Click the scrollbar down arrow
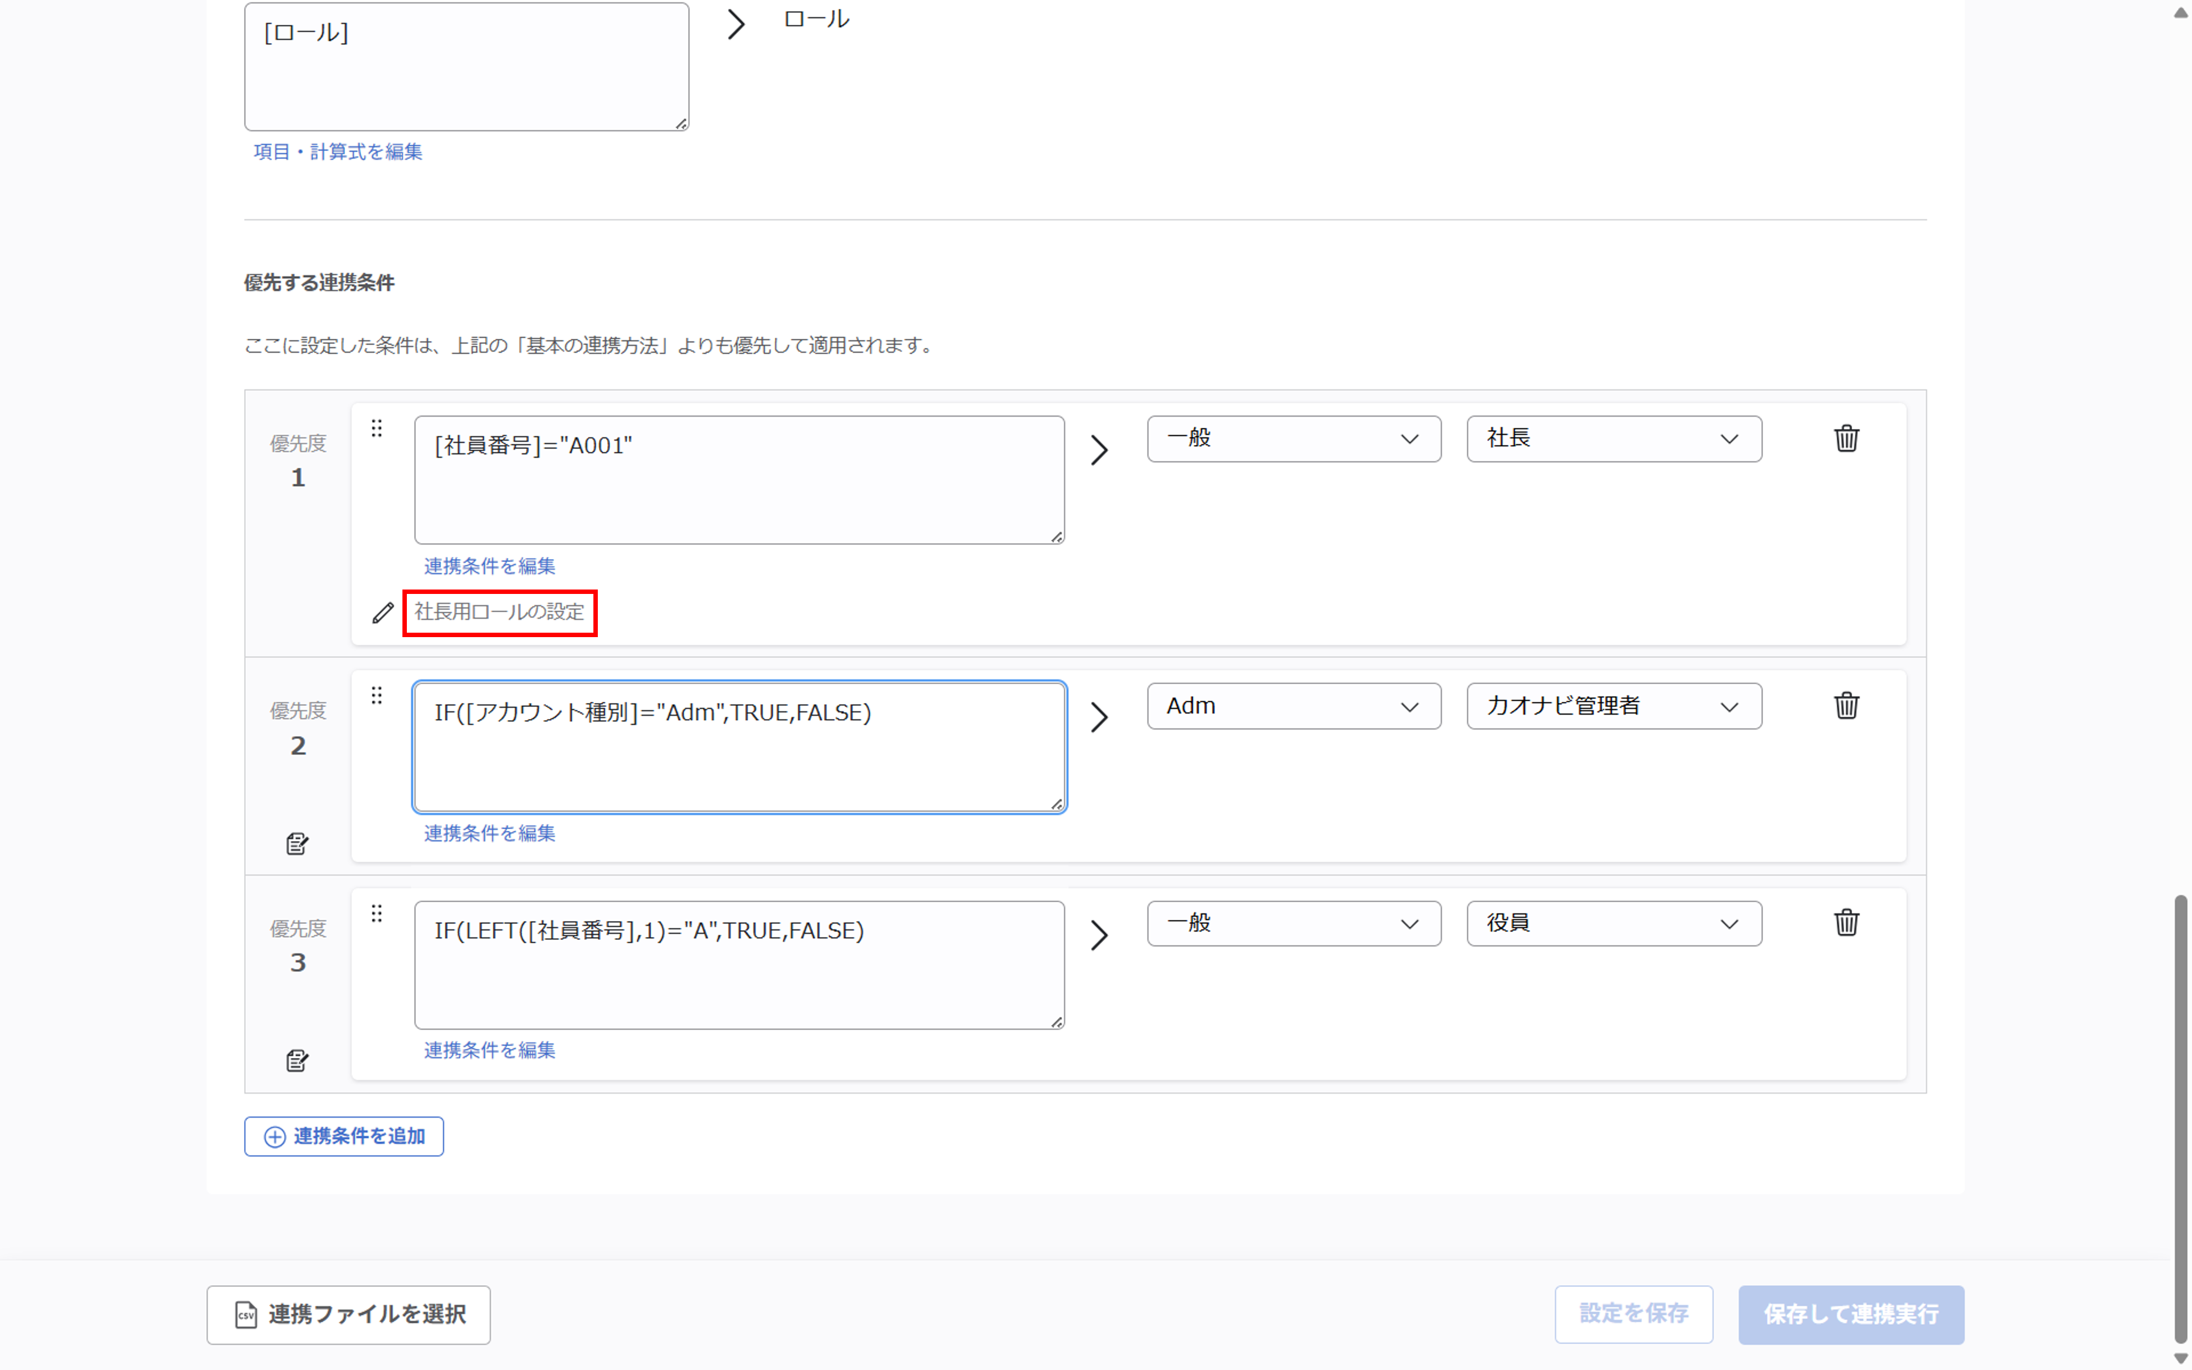The height and width of the screenshot is (1370, 2192). 2180,1357
